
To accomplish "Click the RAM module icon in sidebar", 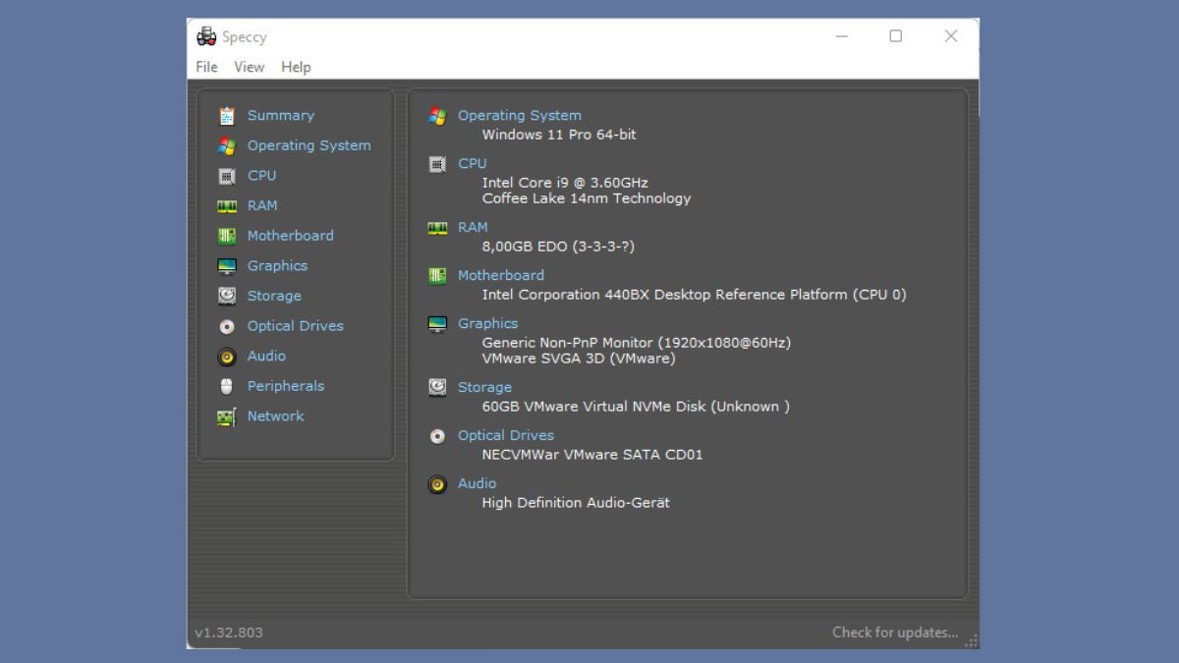I will 227,206.
